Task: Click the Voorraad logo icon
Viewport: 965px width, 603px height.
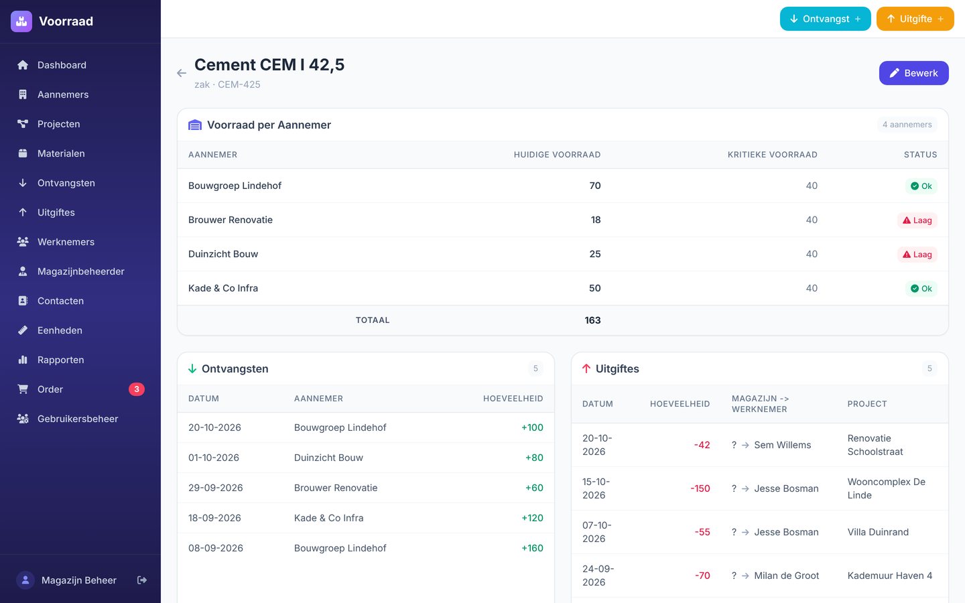Action: (x=21, y=21)
